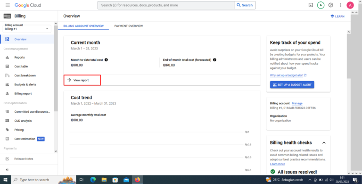Open Microsoft Store from the taskbar
The image size is (362, 184).
tap(115, 180)
